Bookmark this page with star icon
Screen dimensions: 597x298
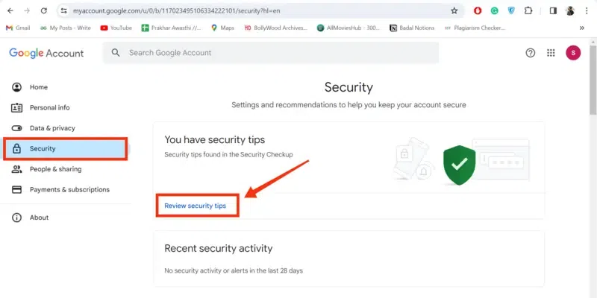454,11
